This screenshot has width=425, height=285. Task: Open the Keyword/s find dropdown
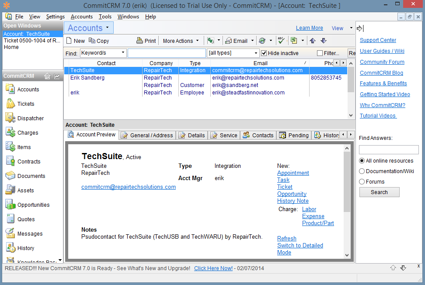[x=123, y=52]
